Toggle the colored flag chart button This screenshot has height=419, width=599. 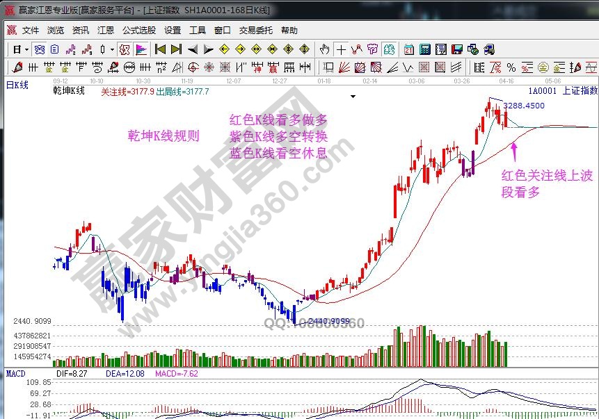[x=141, y=49]
